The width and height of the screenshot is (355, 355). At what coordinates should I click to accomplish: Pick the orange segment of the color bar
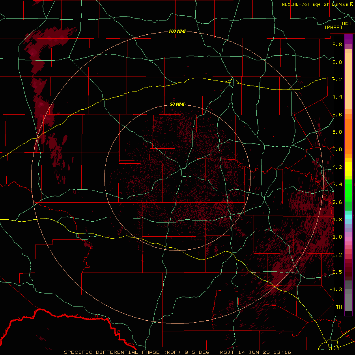(x=348, y=136)
